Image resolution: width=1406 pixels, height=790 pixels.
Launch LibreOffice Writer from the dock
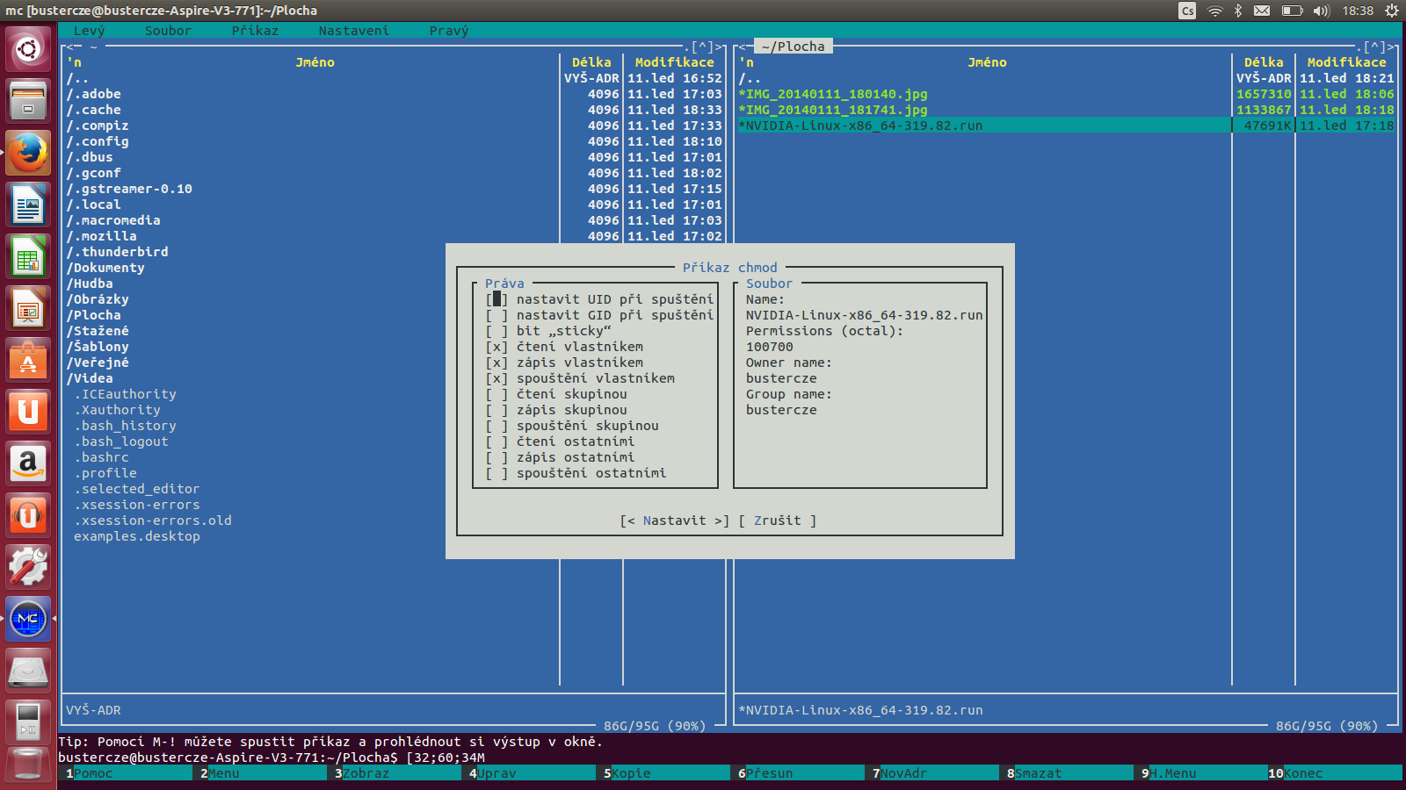[x=28, y=205]
